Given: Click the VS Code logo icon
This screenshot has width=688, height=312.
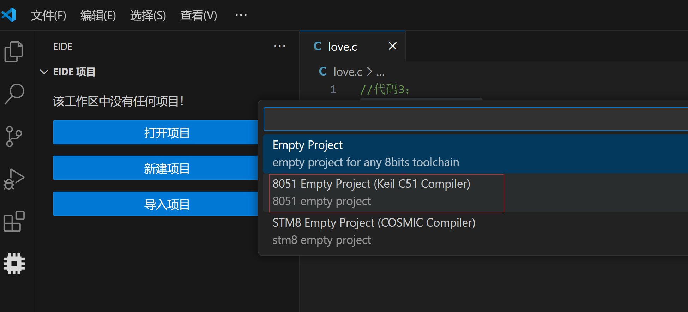Looking at the screenshot, I should (9, 15).
